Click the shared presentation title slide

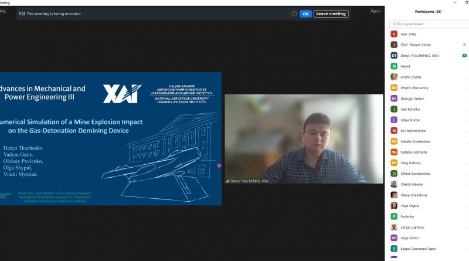pyautogui.click(x=110, y=138)
